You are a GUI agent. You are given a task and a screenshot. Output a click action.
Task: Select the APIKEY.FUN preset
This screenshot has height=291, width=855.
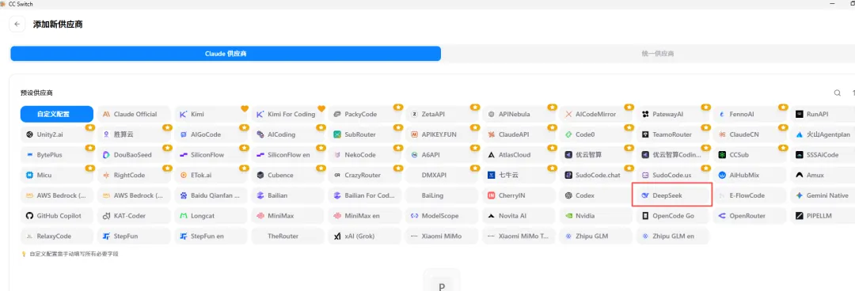point(442,134)
